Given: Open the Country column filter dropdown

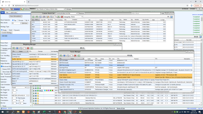Looking at the screenshot, I should coord(143,20).
